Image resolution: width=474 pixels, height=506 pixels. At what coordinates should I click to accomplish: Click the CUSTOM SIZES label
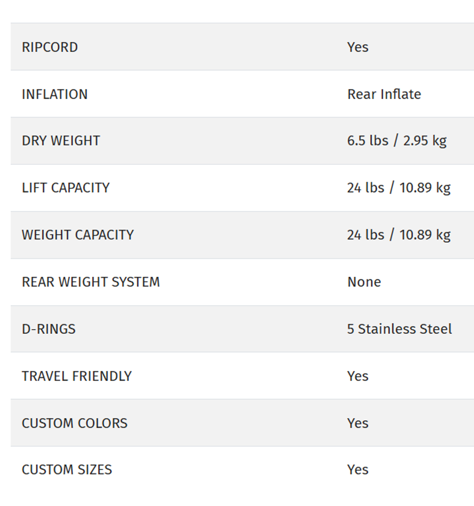67,469
